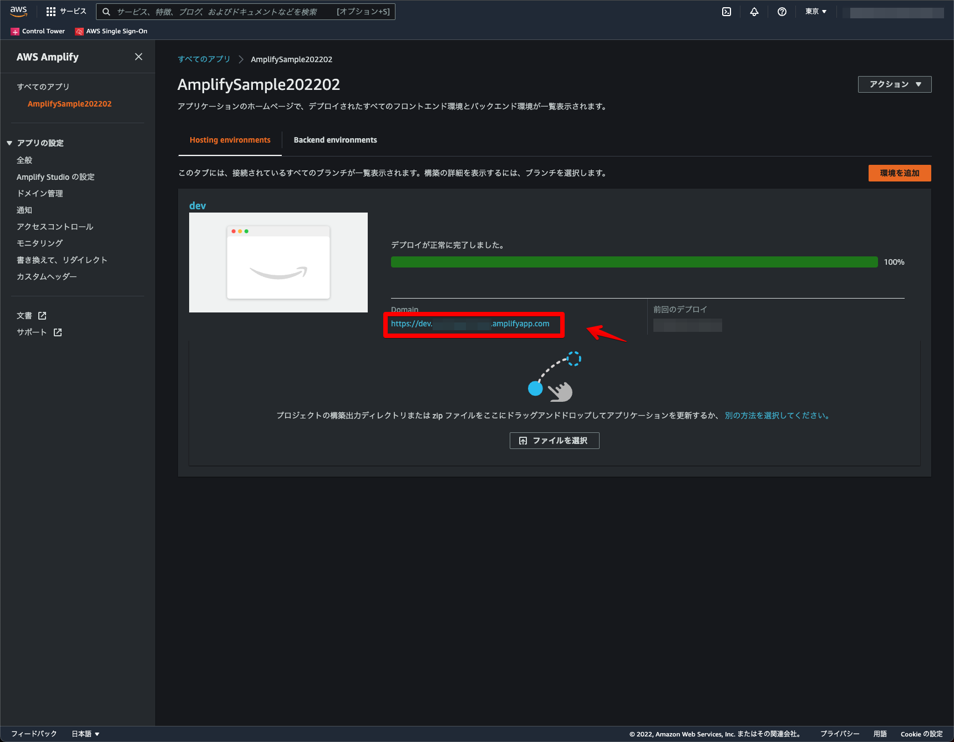Viewport: 954px width, 742px height.
Task: Switch to Backend environments tab
Action: pyautogui.click(x=336, y=140)
